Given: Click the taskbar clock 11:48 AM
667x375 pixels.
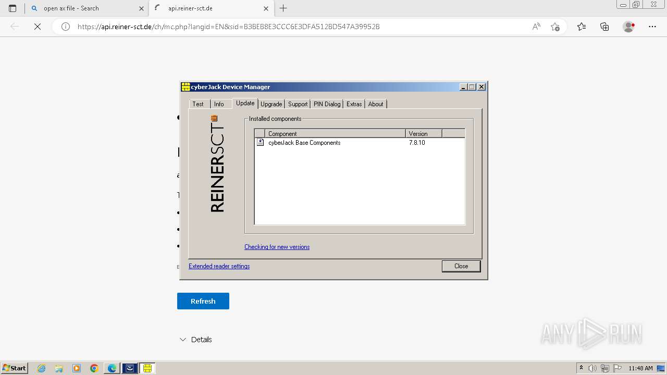Looking at the screenshot, I should 640,368.
